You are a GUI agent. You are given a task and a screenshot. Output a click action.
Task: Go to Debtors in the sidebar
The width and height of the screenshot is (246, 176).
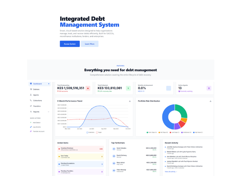click(36, 89)
